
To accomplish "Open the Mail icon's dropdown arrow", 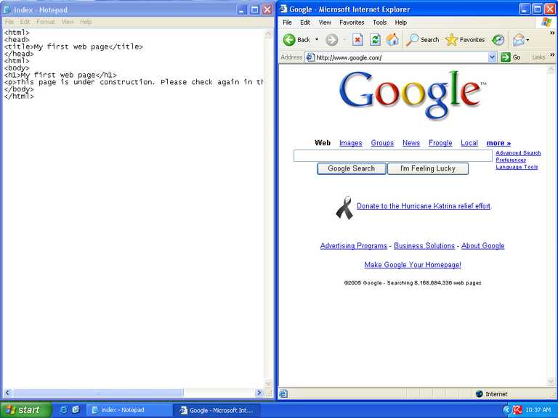I will (x=527, y=40).
